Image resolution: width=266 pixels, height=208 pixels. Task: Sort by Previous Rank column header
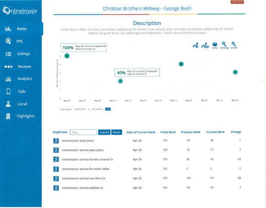pos(191,132)
